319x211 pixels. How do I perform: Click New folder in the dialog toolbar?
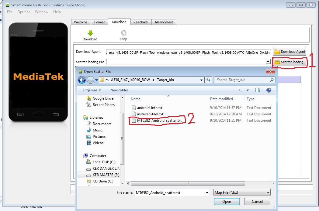tap(119, 90)
